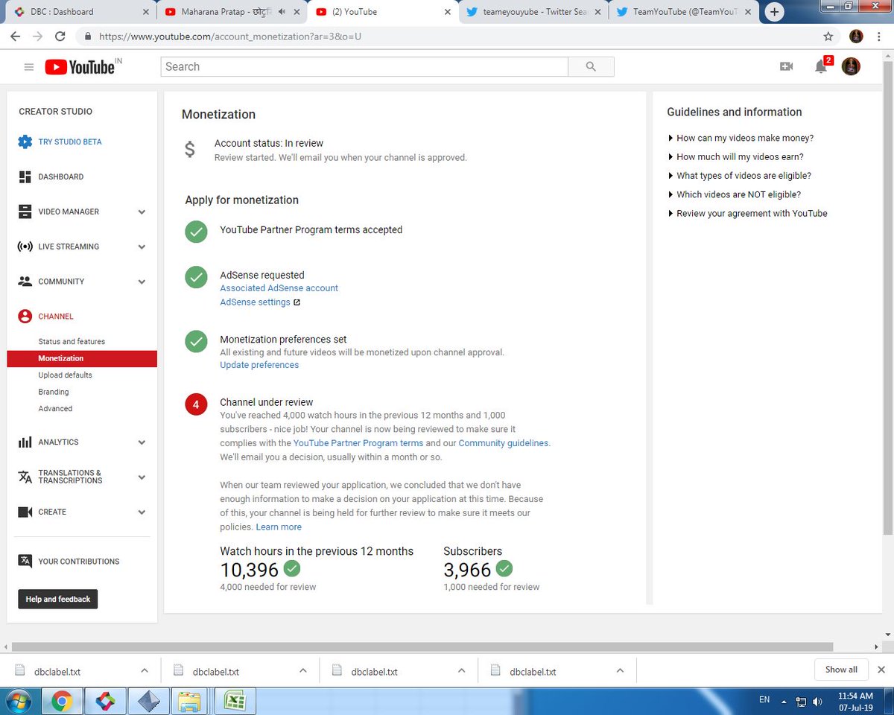894x715 pixels.
Task: Open the YouTube Partner Program terms link
Action: (x=358, y=442)
